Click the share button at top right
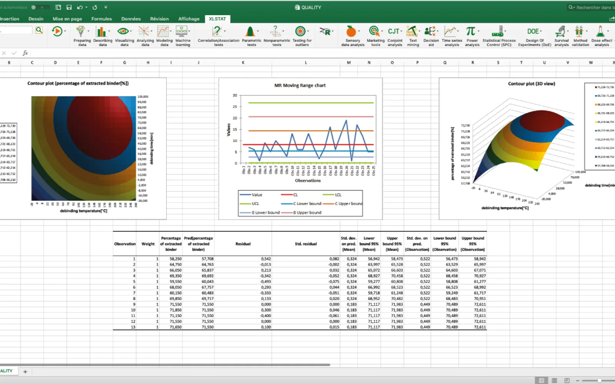 pyautogui.click(x=612, y=19)
